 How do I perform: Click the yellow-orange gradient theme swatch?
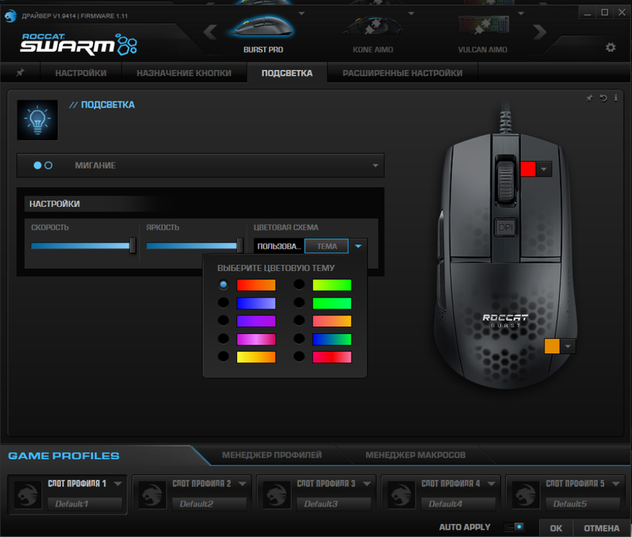(x=256, y=358)
